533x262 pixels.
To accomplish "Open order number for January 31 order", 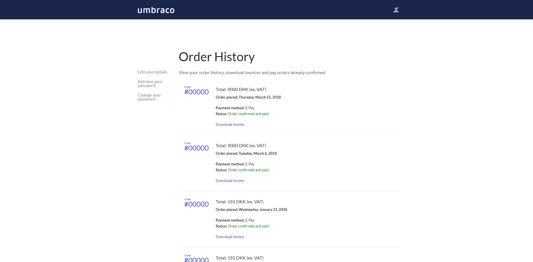I will click(196, 204).
